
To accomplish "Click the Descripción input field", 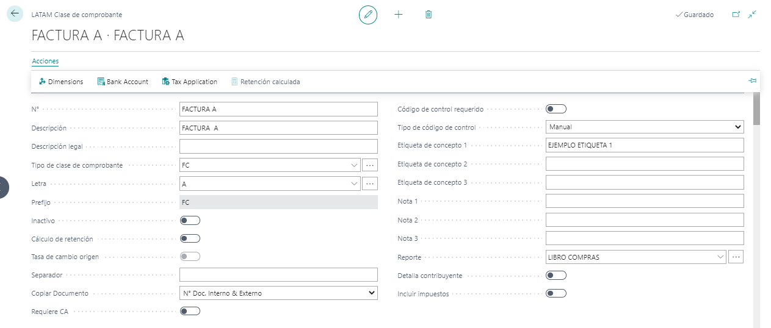I will pos(278,128).
